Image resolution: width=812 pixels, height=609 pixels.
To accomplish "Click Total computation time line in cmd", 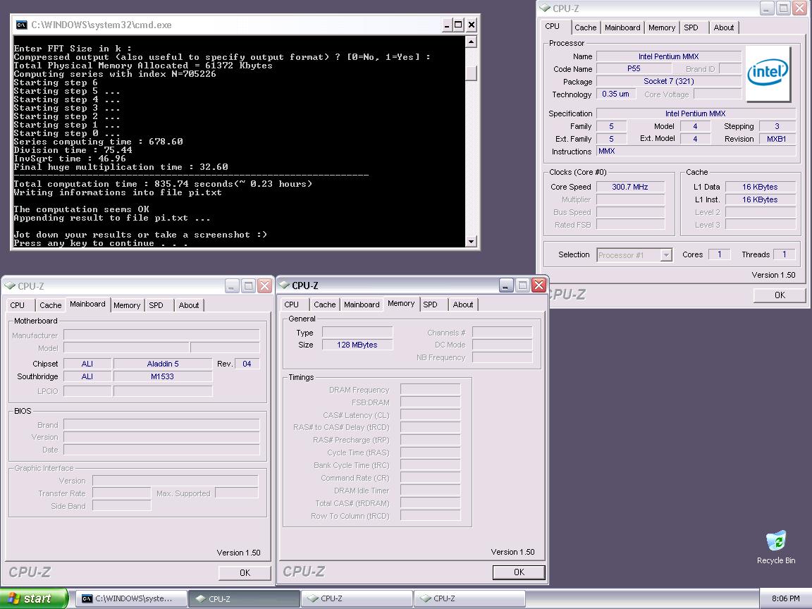I will [163, 184].
